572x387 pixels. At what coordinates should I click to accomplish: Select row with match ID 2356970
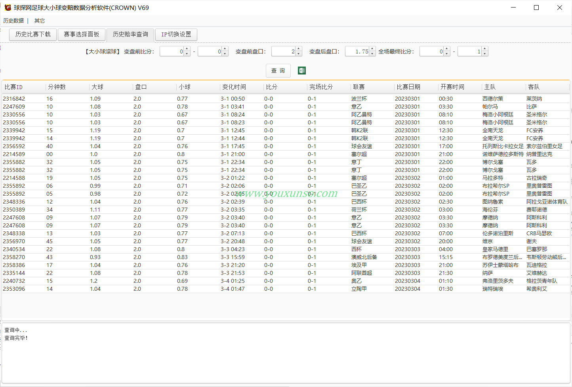tap(286, 241)
